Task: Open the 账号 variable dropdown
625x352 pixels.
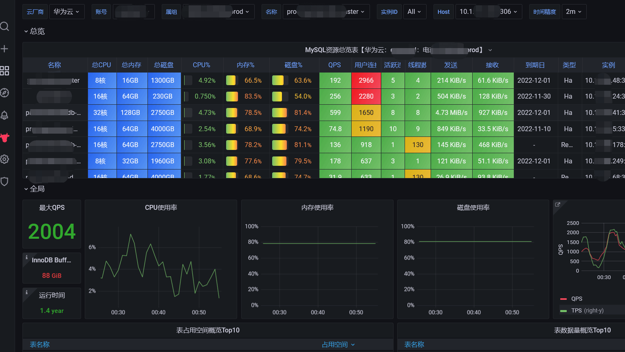Action: coord(134,12)
